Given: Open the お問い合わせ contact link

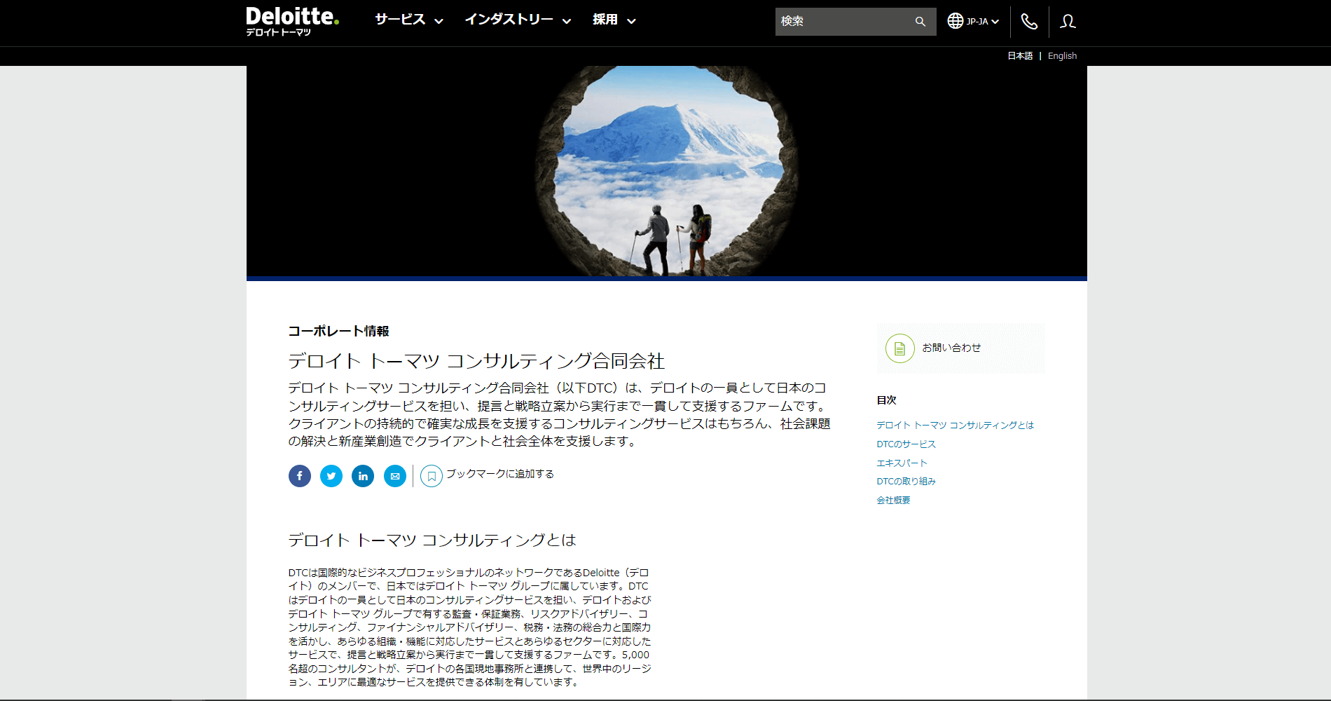Looking at the screenshot, I should (x=951, y=348).
